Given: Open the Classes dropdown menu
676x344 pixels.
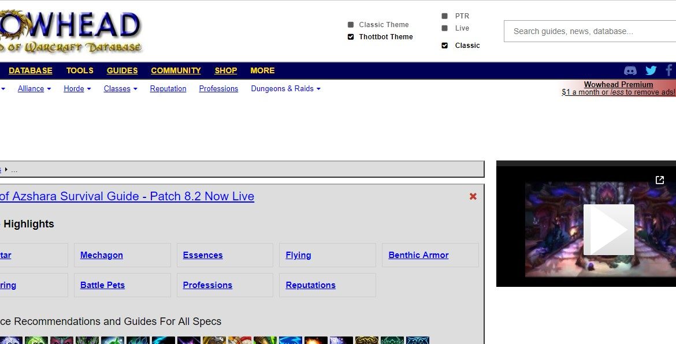Looking at the screenshot, I should pos(120,89).
